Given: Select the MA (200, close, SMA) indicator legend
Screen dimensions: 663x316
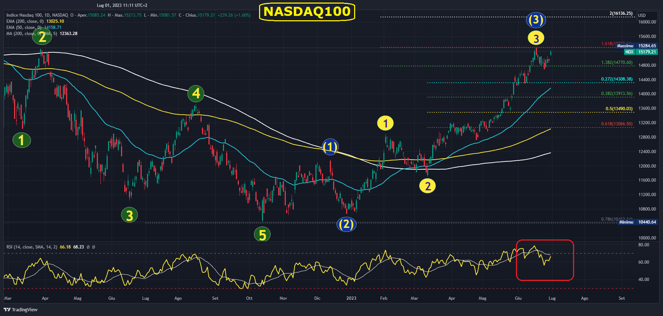Looking at the screenshot, I should click(32, 34).
